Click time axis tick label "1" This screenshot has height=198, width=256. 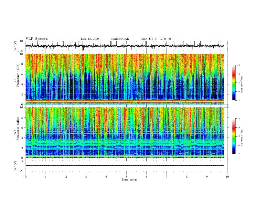tap(46, 177)
